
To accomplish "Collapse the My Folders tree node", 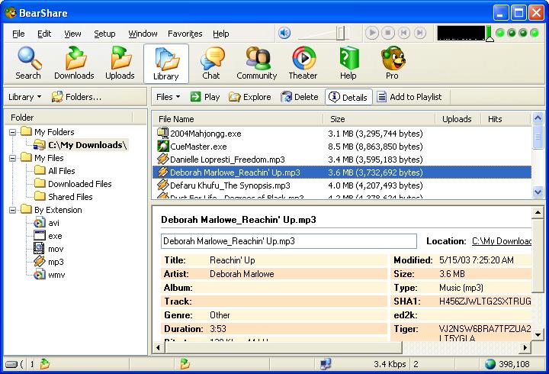I will click(x=13, y=132).
